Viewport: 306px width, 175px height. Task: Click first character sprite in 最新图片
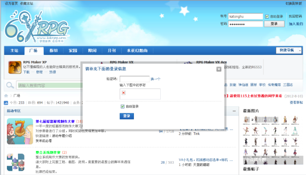(x=246, y=120)
